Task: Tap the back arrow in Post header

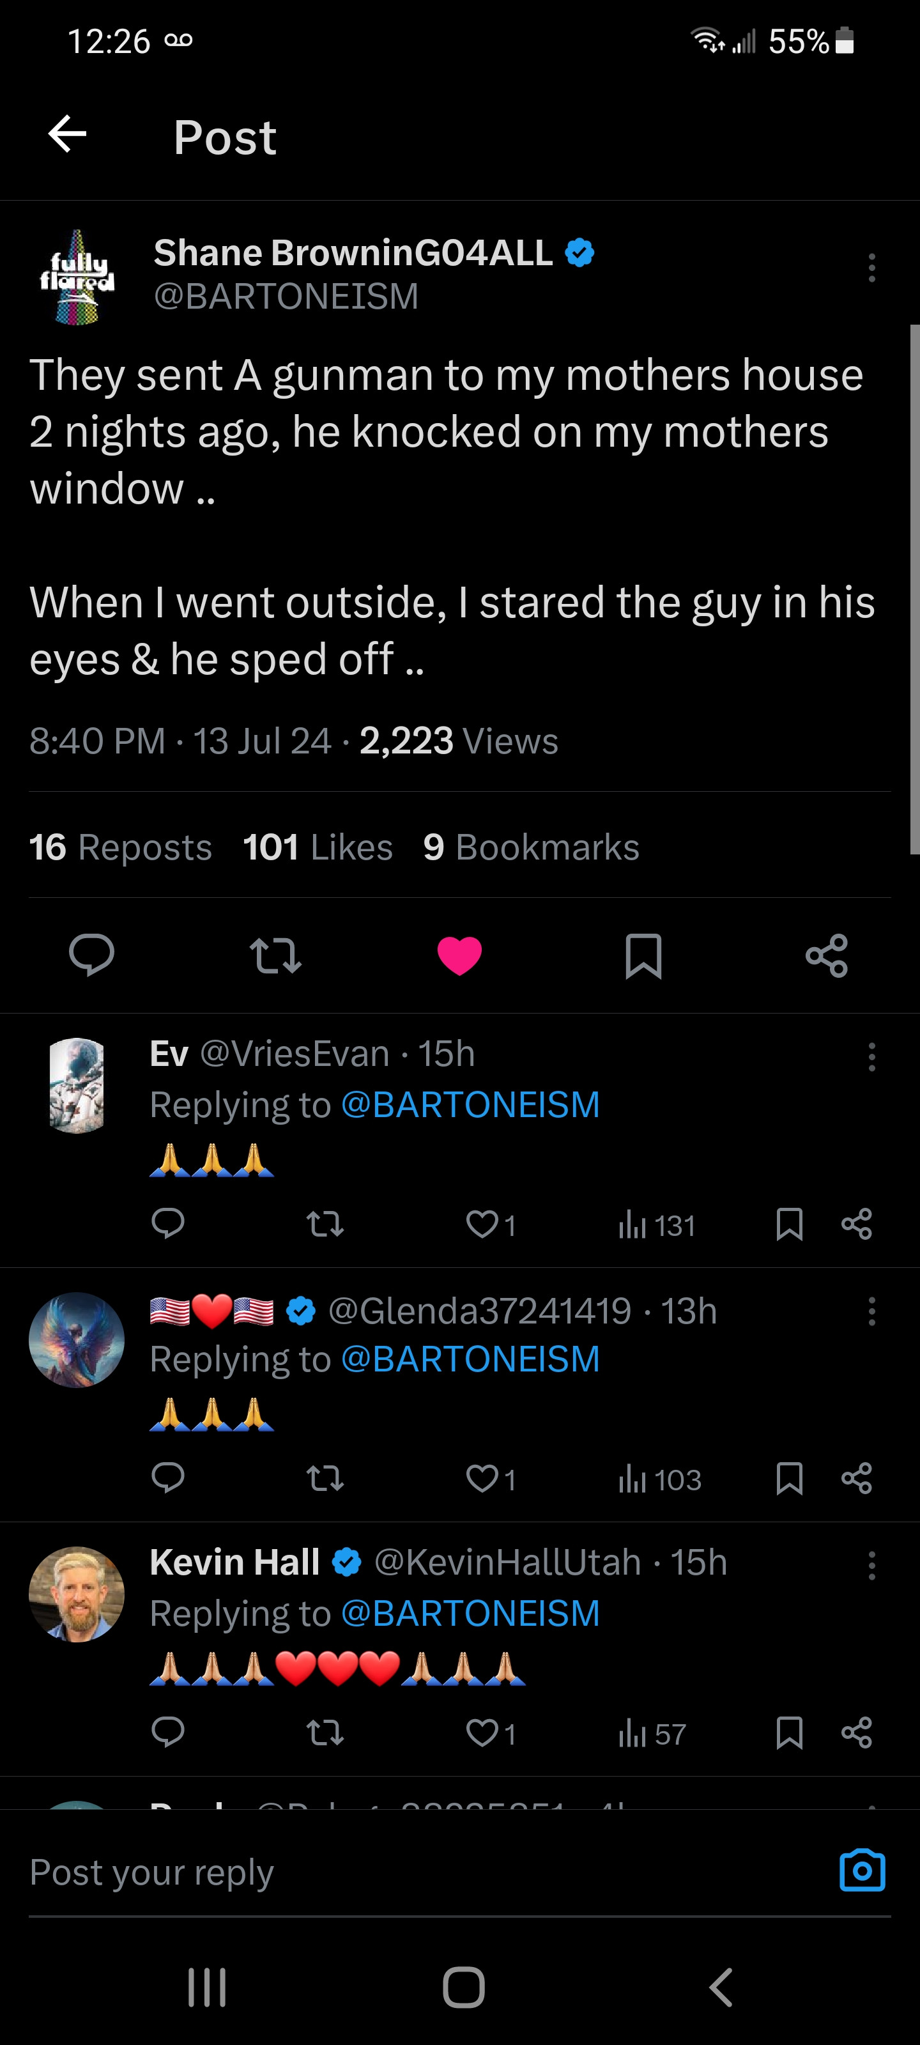Action: tap(68, 134)
